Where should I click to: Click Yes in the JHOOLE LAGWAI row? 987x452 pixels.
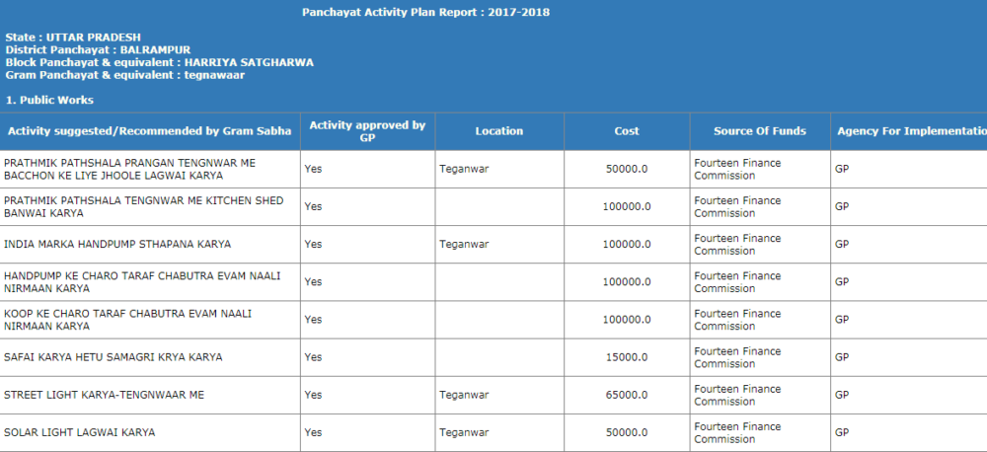click(x=313, y=169)
